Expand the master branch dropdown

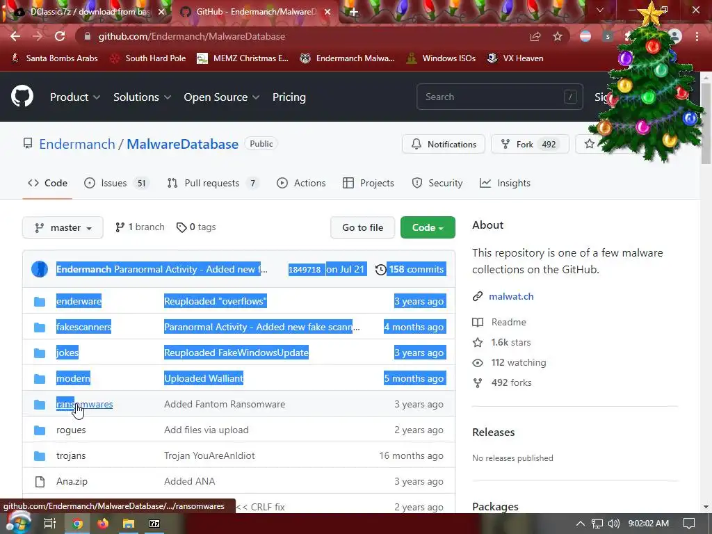click(63, 227)
